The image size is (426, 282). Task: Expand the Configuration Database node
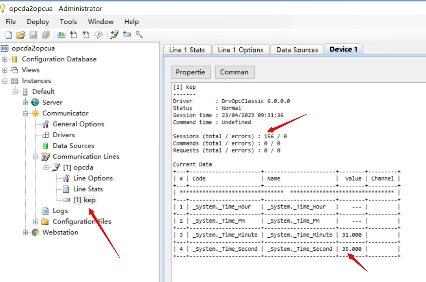pyautogui.click(x=5, y=59)
